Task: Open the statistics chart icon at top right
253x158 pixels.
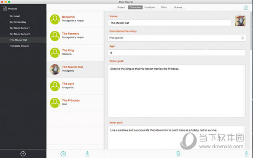Action: tap(245, 8)
